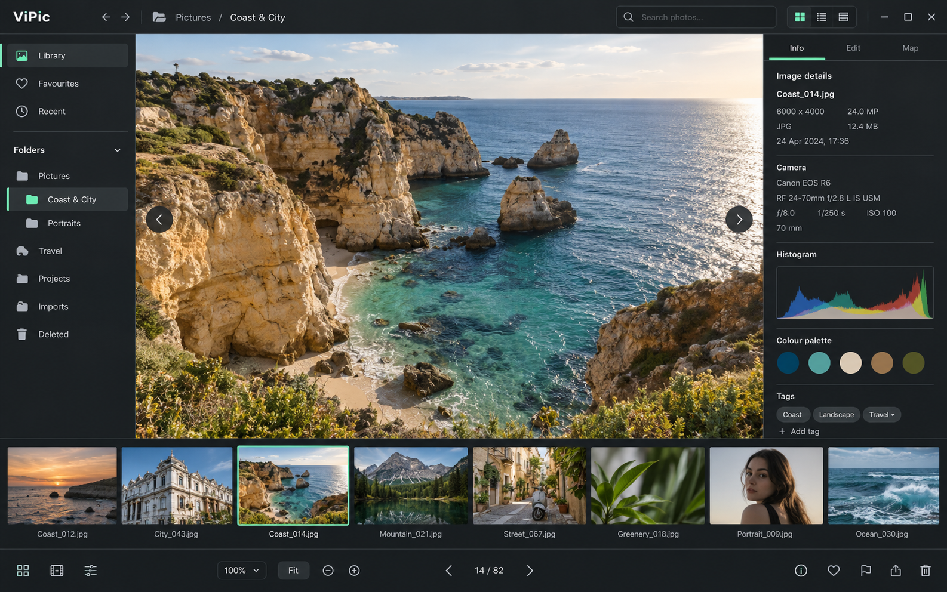Open adjustments sliders icon in bottom bar
The image size is (947, 592).
(91, 571)
